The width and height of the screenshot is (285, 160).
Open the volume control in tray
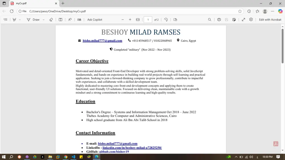[251, 157]
